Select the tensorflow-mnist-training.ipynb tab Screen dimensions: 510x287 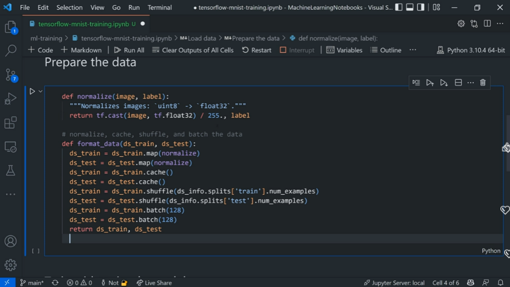coord(83,24)
